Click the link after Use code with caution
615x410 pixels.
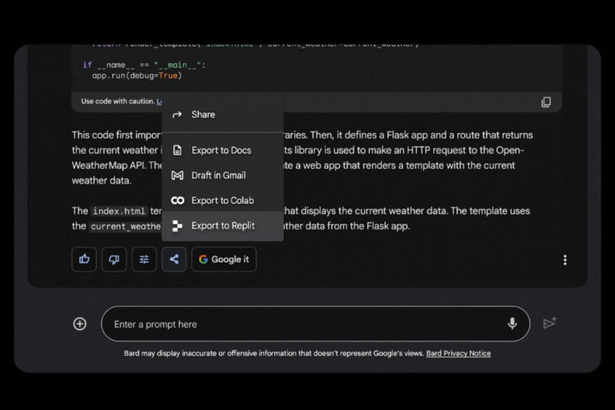[x=159, y=101]
